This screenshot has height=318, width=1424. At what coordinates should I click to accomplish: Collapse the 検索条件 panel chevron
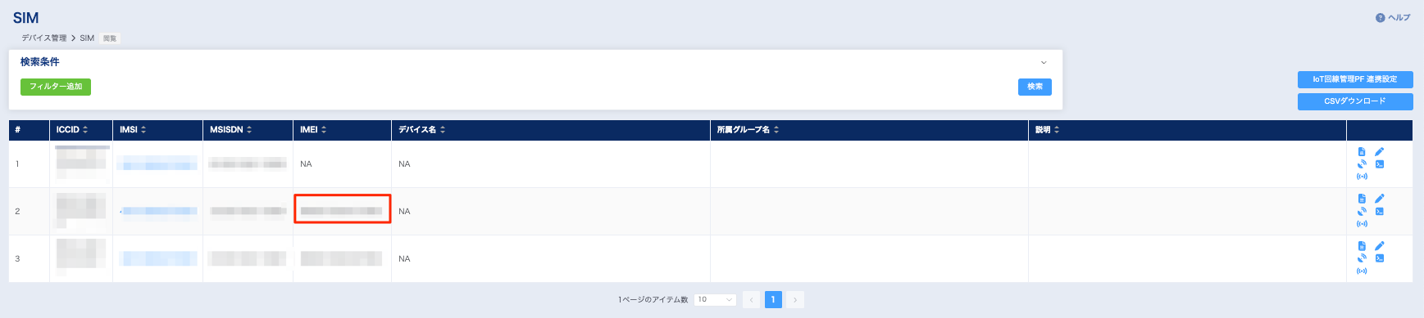tap(1044, 62)
